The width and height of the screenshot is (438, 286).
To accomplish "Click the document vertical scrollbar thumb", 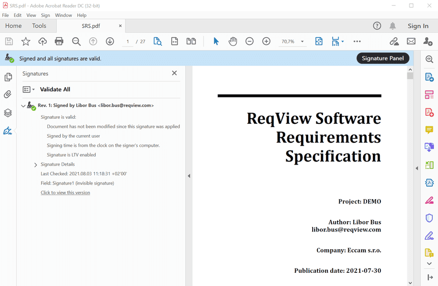I will (410, 76).
